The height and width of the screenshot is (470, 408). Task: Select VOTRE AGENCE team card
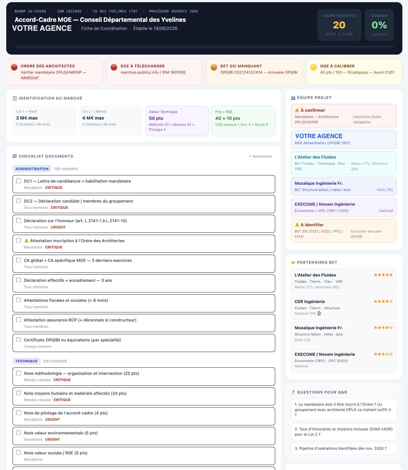(344, 140)
